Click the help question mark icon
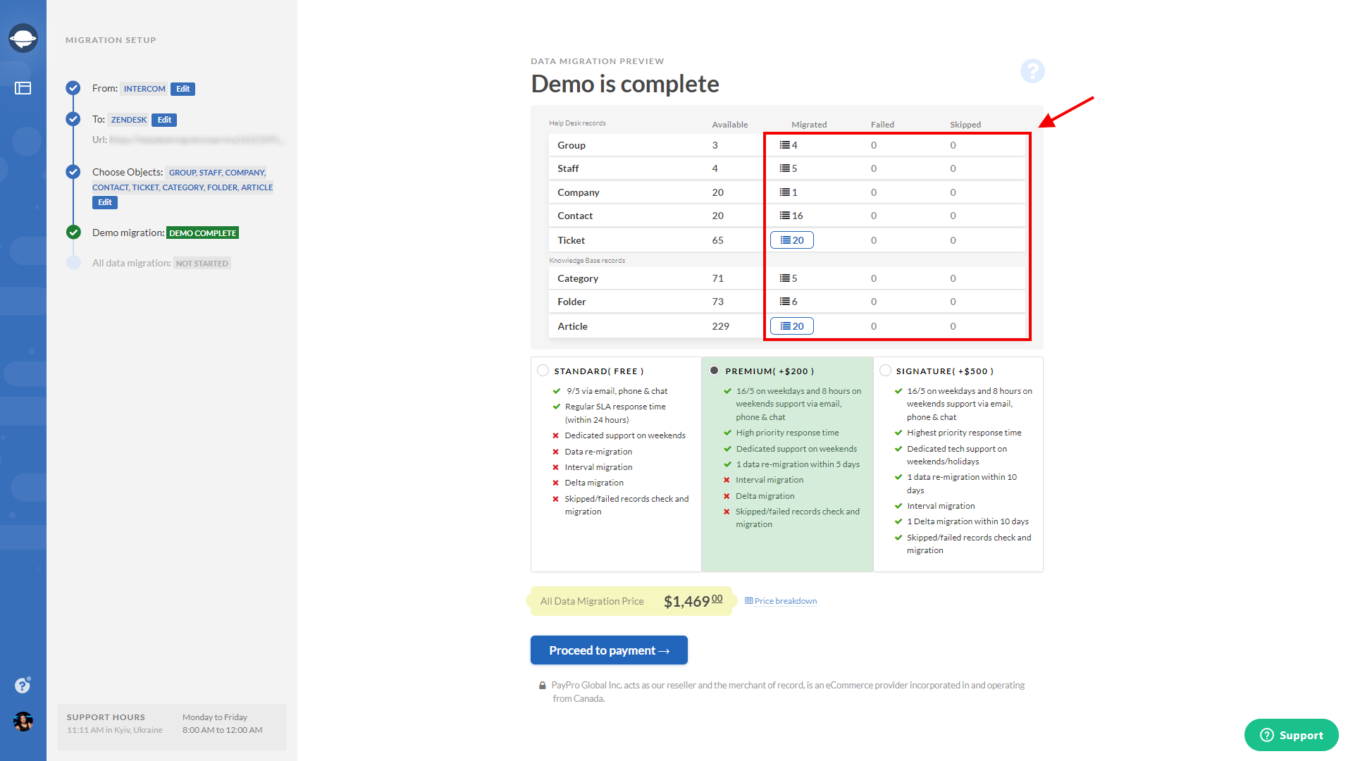Image resolution: width=1353 pixels, height=761 pixels. (x=1032, y=70)
